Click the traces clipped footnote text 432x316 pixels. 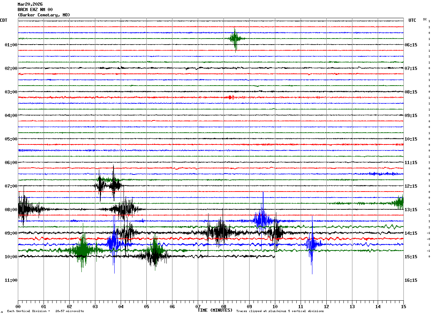coord(280,311)
